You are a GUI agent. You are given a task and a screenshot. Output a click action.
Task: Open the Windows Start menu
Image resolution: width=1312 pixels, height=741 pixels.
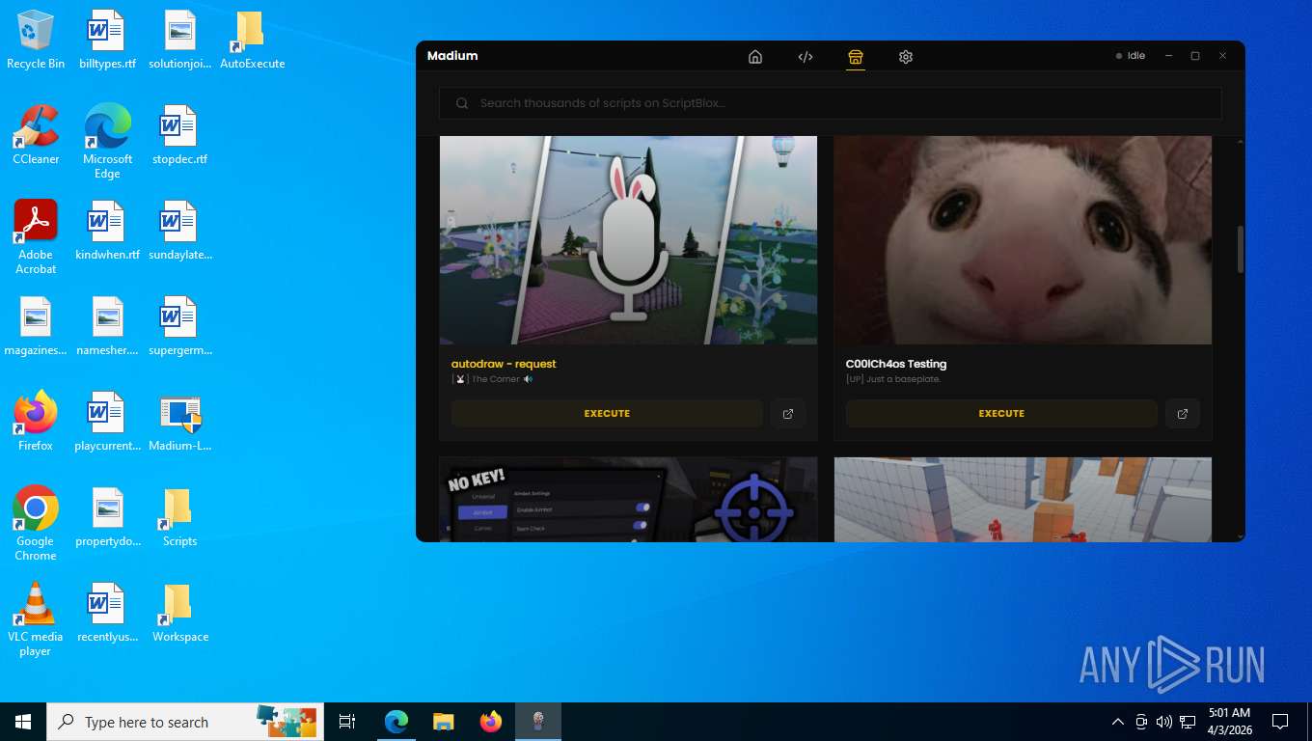point(23,722)
